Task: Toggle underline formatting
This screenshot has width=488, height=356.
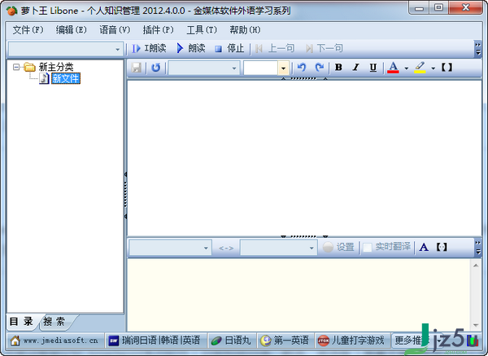Action: coord(373,68)
